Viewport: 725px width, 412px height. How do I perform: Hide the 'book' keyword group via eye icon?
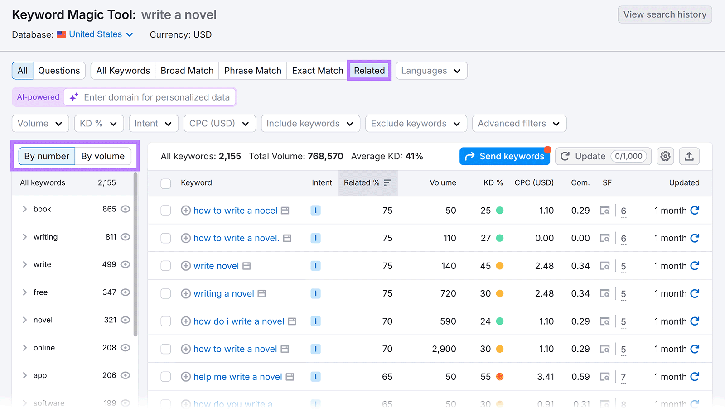point(126,209)
